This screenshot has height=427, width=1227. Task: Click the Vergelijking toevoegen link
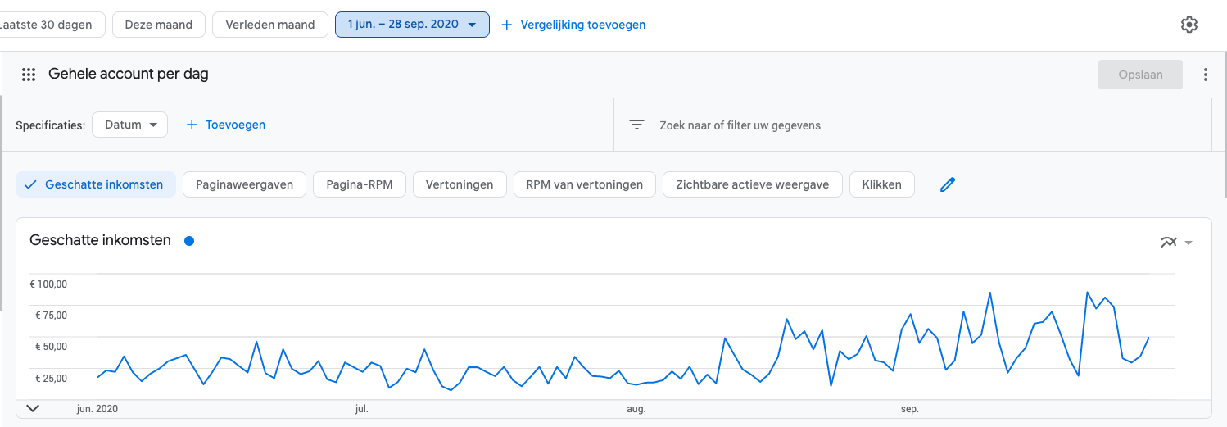pyautogui.click(x=583, y=25)
